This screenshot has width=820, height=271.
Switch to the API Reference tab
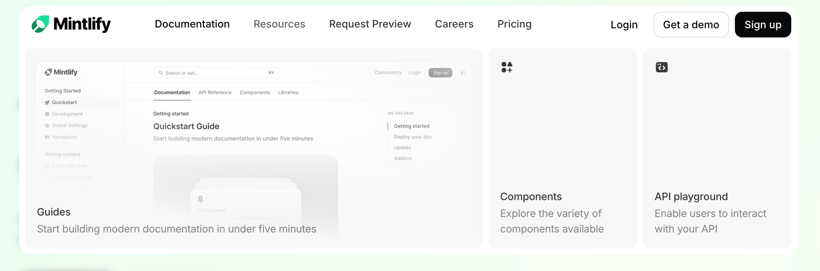215,93
